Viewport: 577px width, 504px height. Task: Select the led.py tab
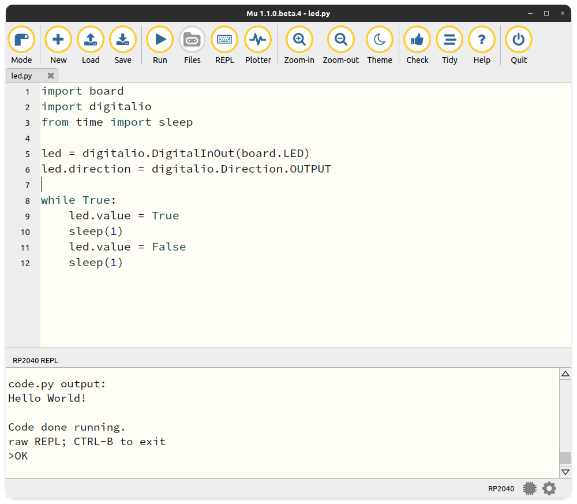[x=23, y=76]
